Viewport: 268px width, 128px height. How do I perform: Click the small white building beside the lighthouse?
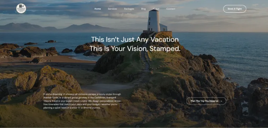coord(164,27)
